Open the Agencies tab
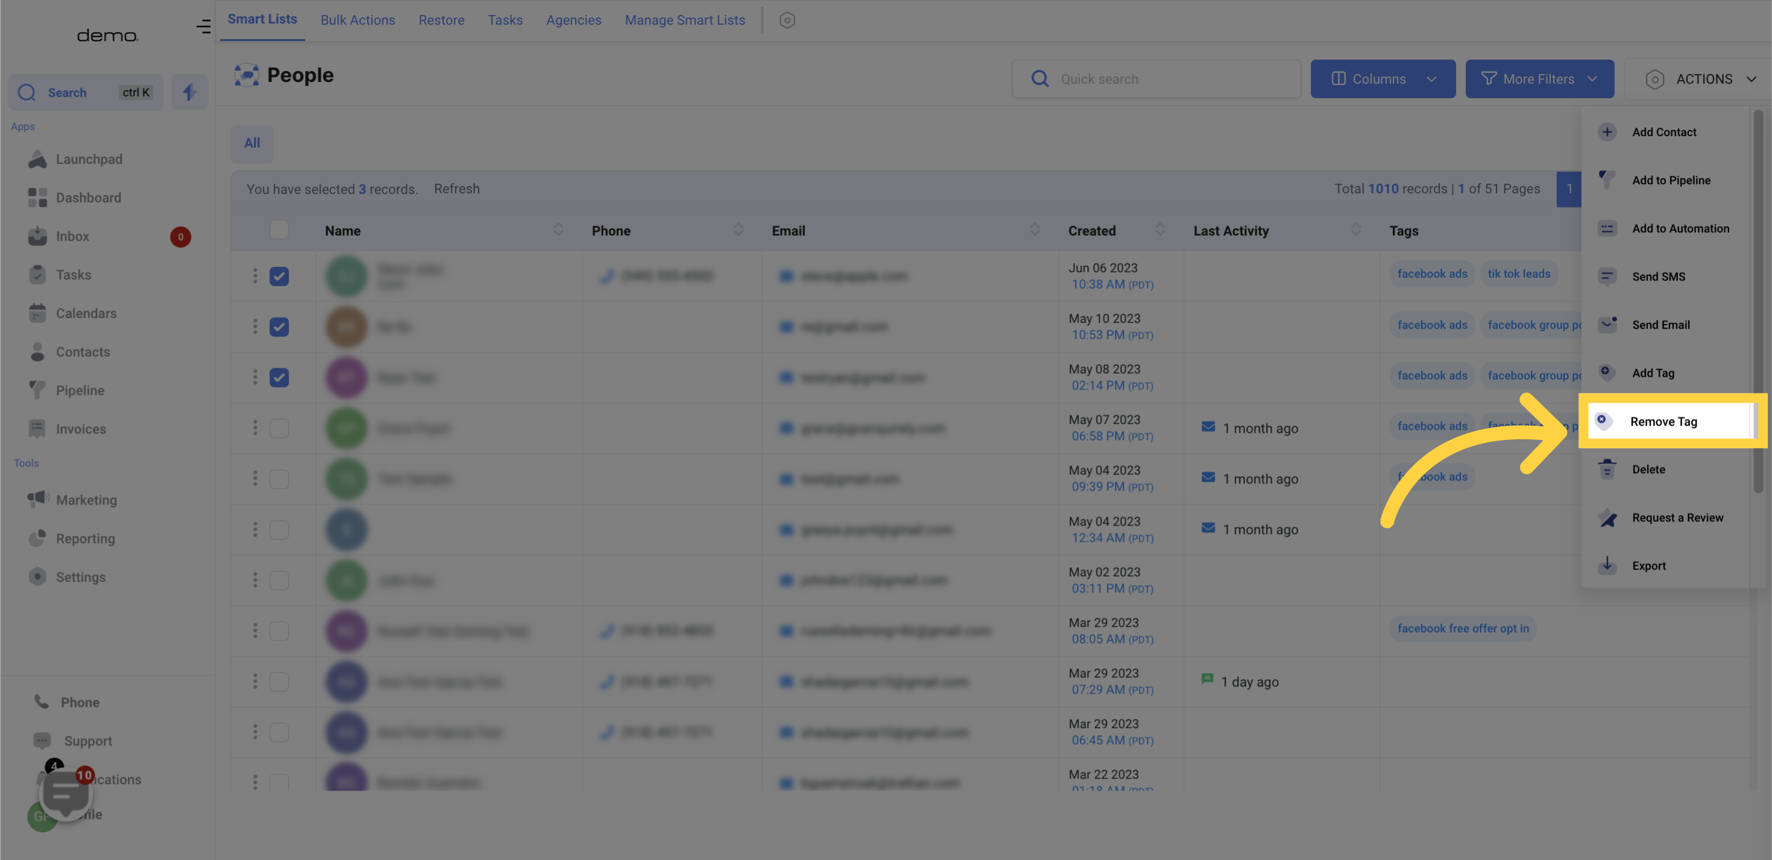 [x=573, y=20]
